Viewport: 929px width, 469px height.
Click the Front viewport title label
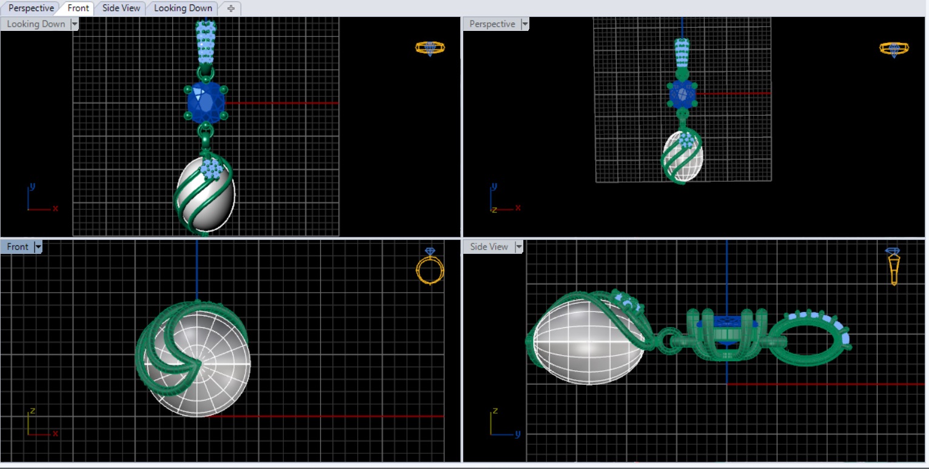[18, 247]
